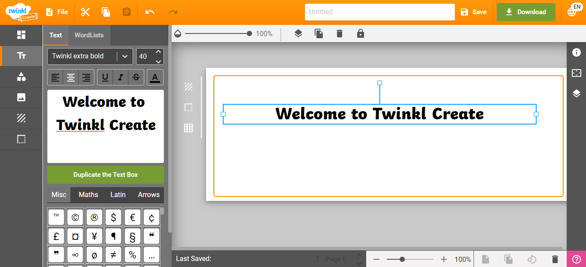This screenshot has height=267, width=586.
Task: Click the green Download button
Action: 526,12
